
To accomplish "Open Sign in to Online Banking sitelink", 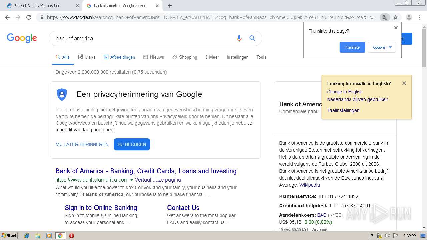I will tap(101, 208).
